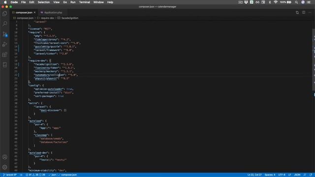Open the Extensions view
Viewport: 315px width, 177px height.
(x=5, y=55)
